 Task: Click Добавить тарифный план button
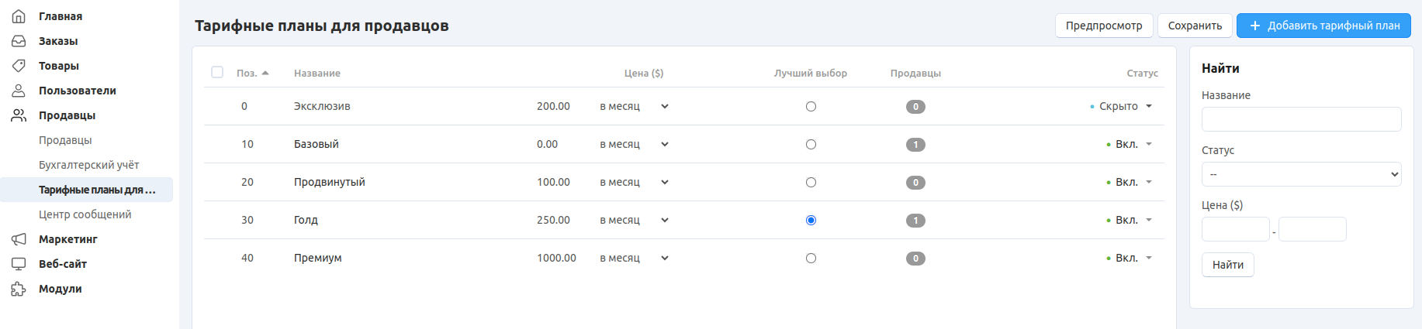(x=1324, y=26)
